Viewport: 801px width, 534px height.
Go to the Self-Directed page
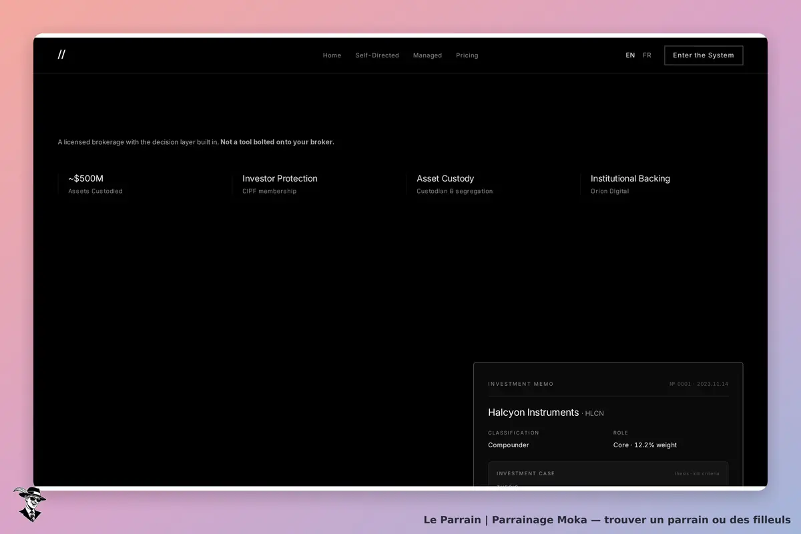(377, 55)
